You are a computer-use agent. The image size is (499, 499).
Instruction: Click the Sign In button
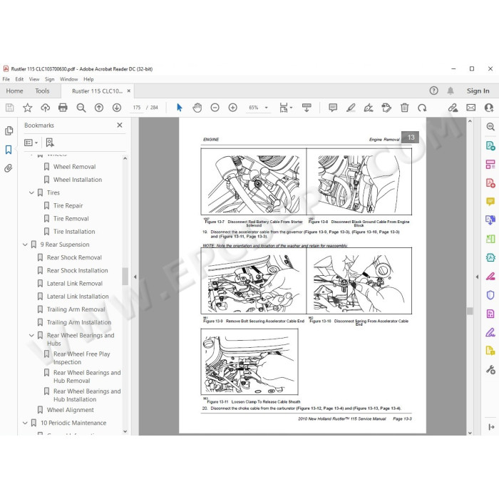pos(478,91)
